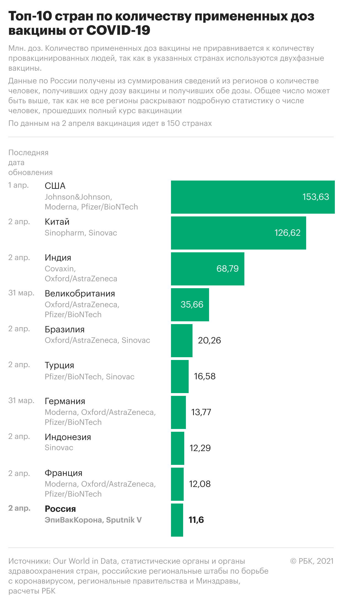Select the Китай bar labeled 126,62
The image size is (342, 604).
click(x=239, y=233)
